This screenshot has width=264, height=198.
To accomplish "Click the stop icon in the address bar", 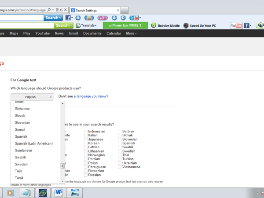I will pos(66,10).
